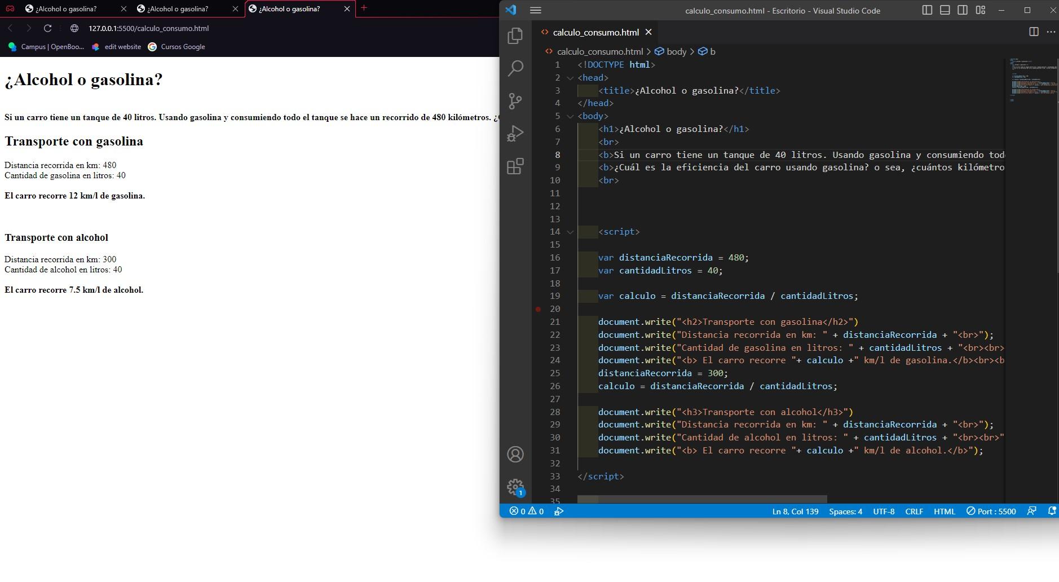Click the VS Code logo icon

click(511, 10)
